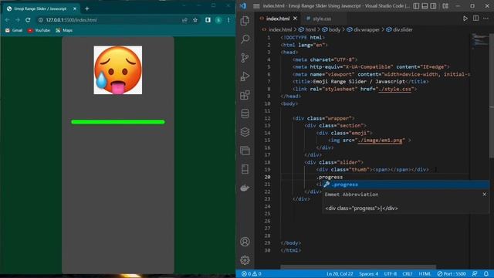Image resolution: width=494 pixels, height=278 pixels.
Task: Open the Run and Debug view
Action: (x=245, y=76)
